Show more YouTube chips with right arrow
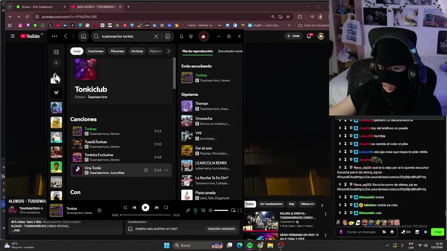 322,205
